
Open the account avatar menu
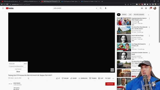pos(155,8)
